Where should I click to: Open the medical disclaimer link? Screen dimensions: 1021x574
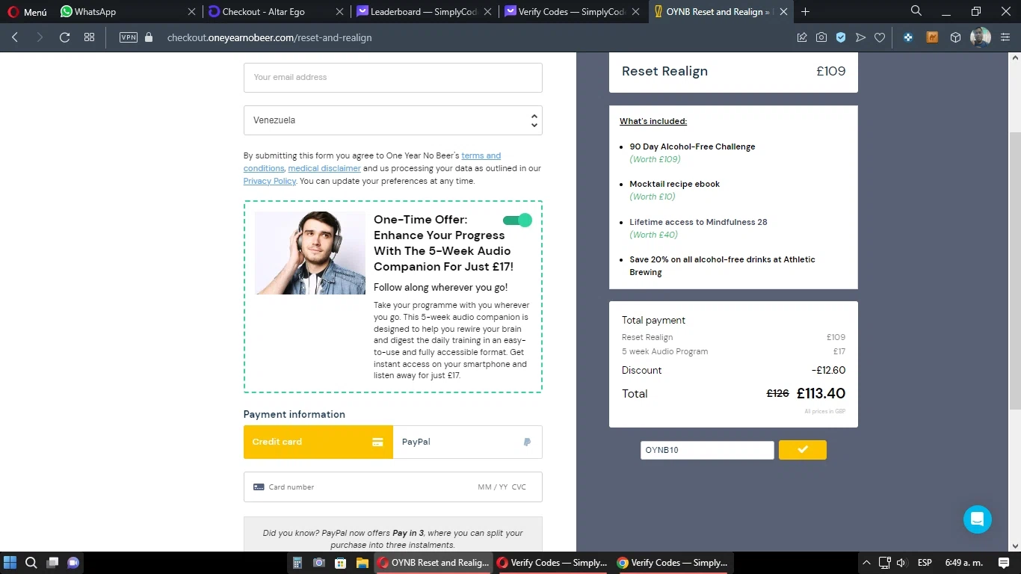324,168
